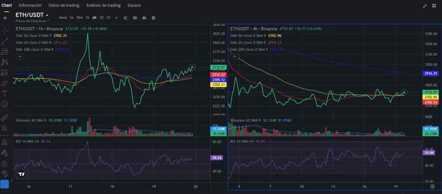This screenshot has width=442, height=194.
Task: Collapse the indicator legend on 4h chart
Action: click(234, 56)
